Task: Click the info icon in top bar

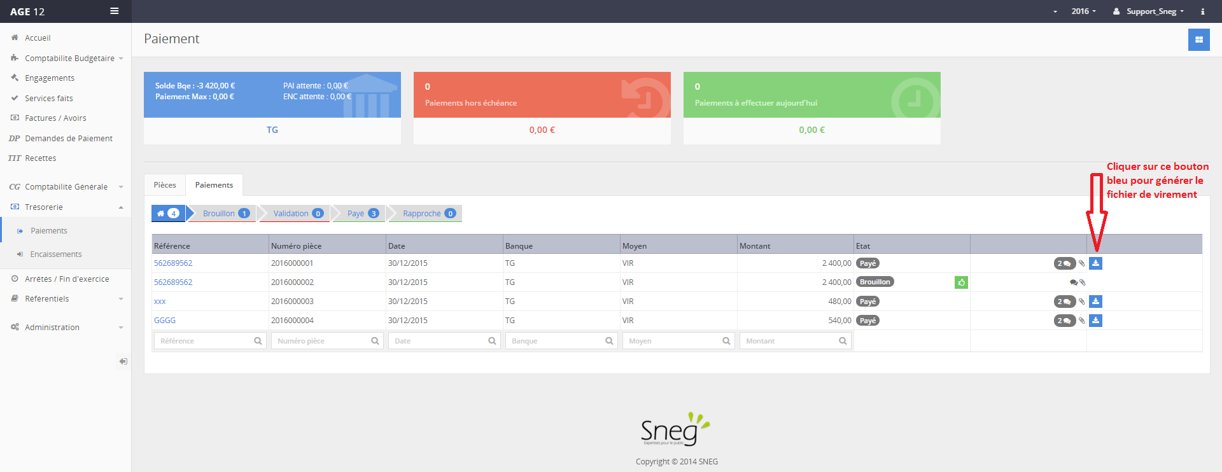Action: (x=1202, y=11)
